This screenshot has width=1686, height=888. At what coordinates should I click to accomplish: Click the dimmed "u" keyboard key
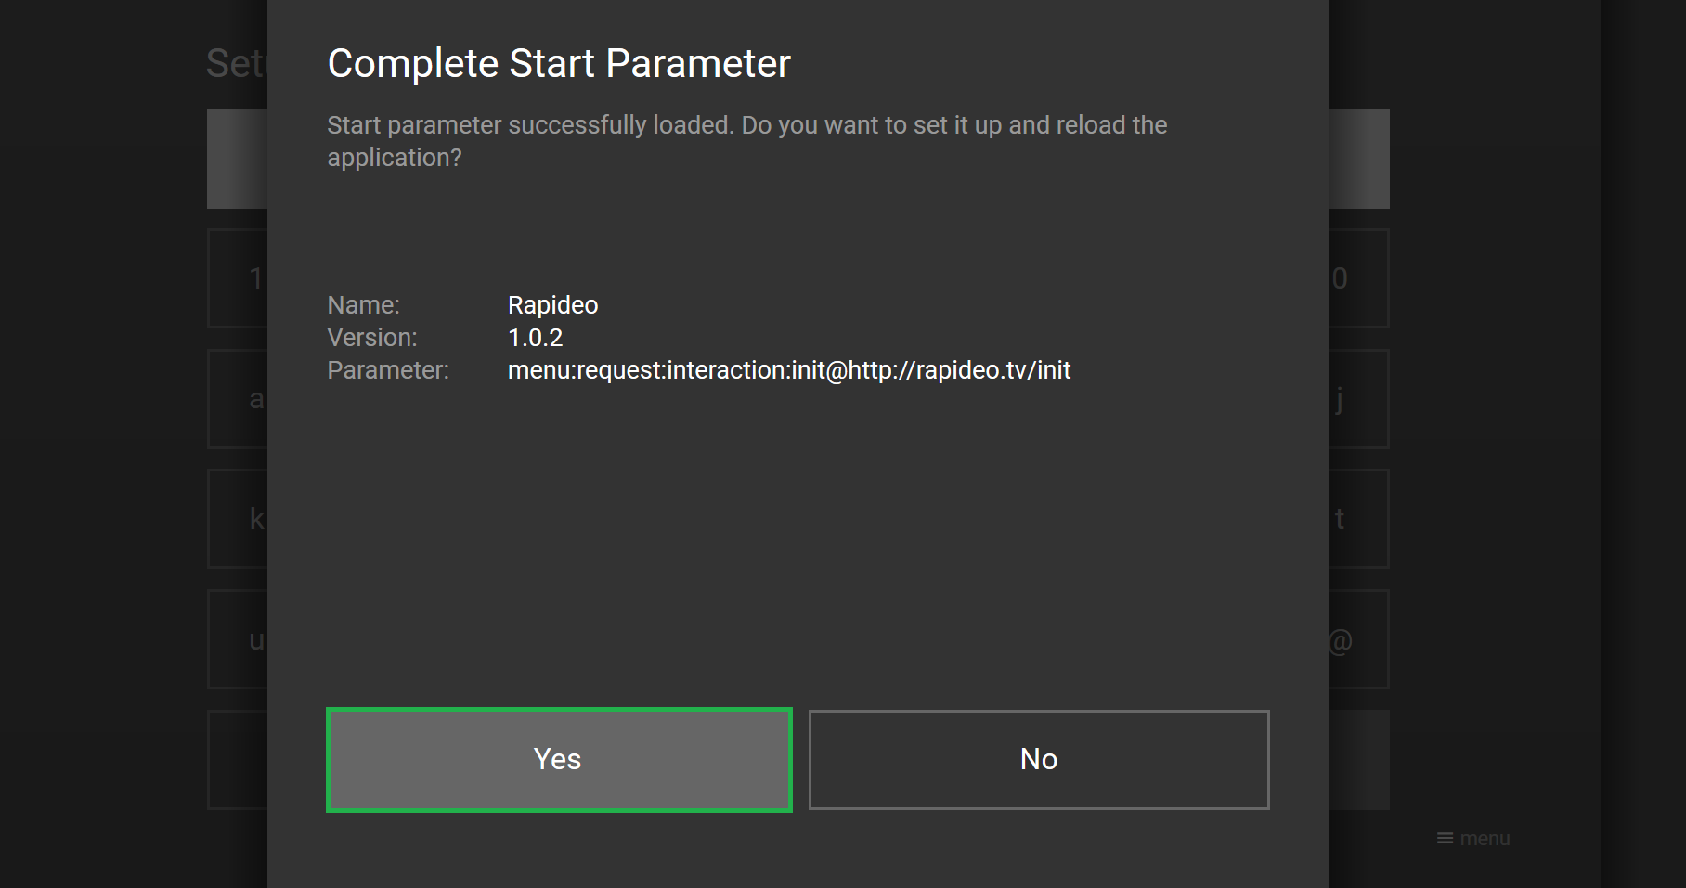(x=238, y=639)
